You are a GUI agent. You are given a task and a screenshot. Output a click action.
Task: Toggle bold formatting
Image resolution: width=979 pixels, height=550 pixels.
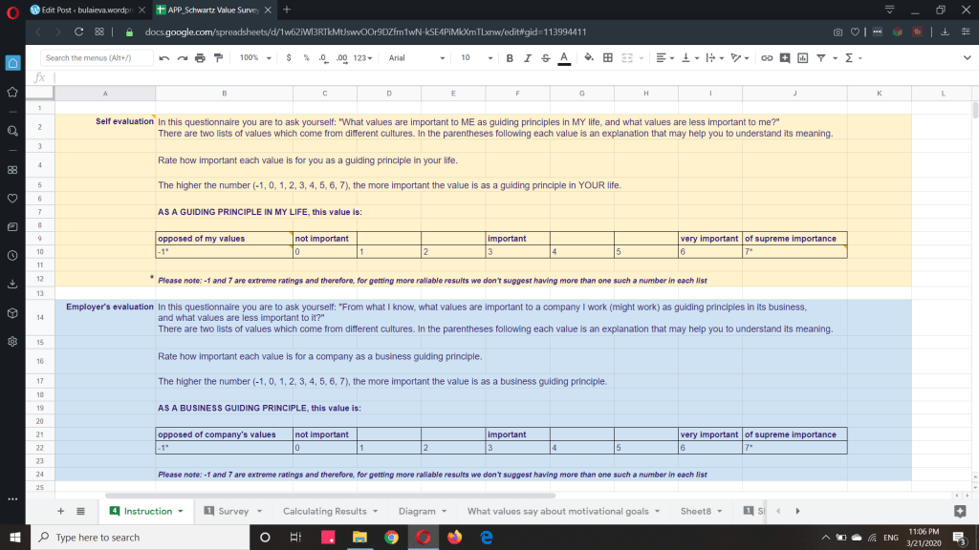click(x=511, y=58)
